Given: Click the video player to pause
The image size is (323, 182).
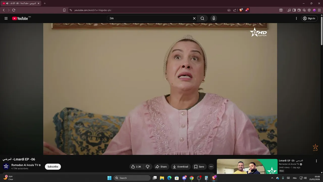Looking at the screenshot, I should coord(160,89).
